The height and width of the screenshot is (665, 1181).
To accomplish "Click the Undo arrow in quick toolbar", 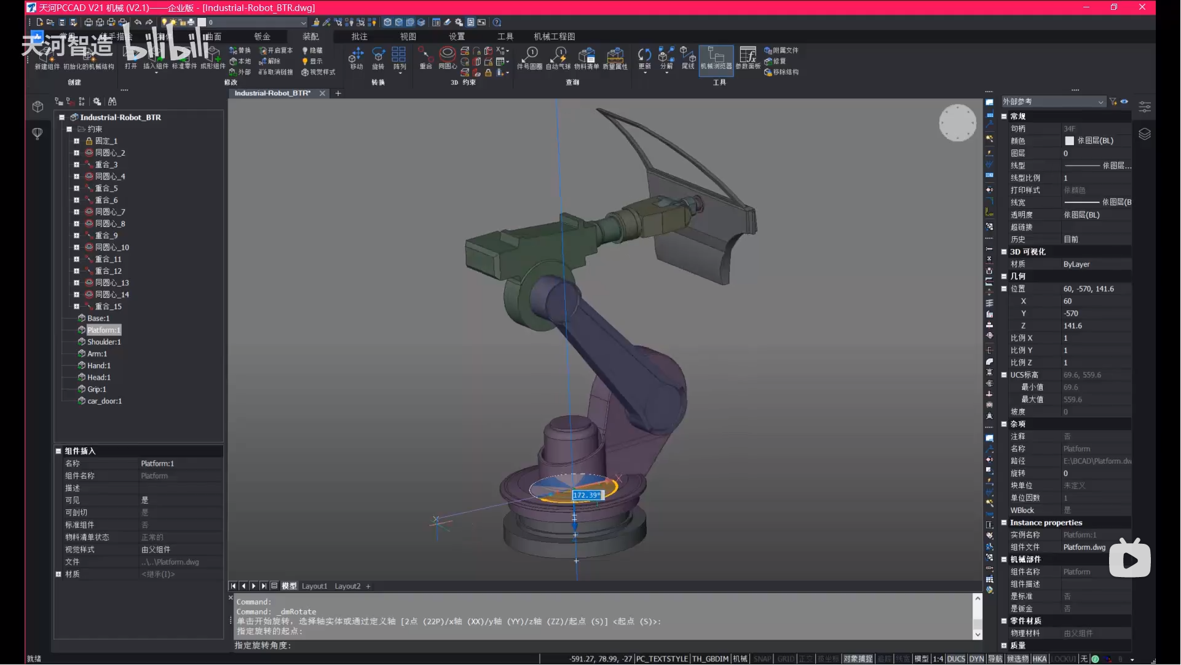I will click(x=138, y=22).
